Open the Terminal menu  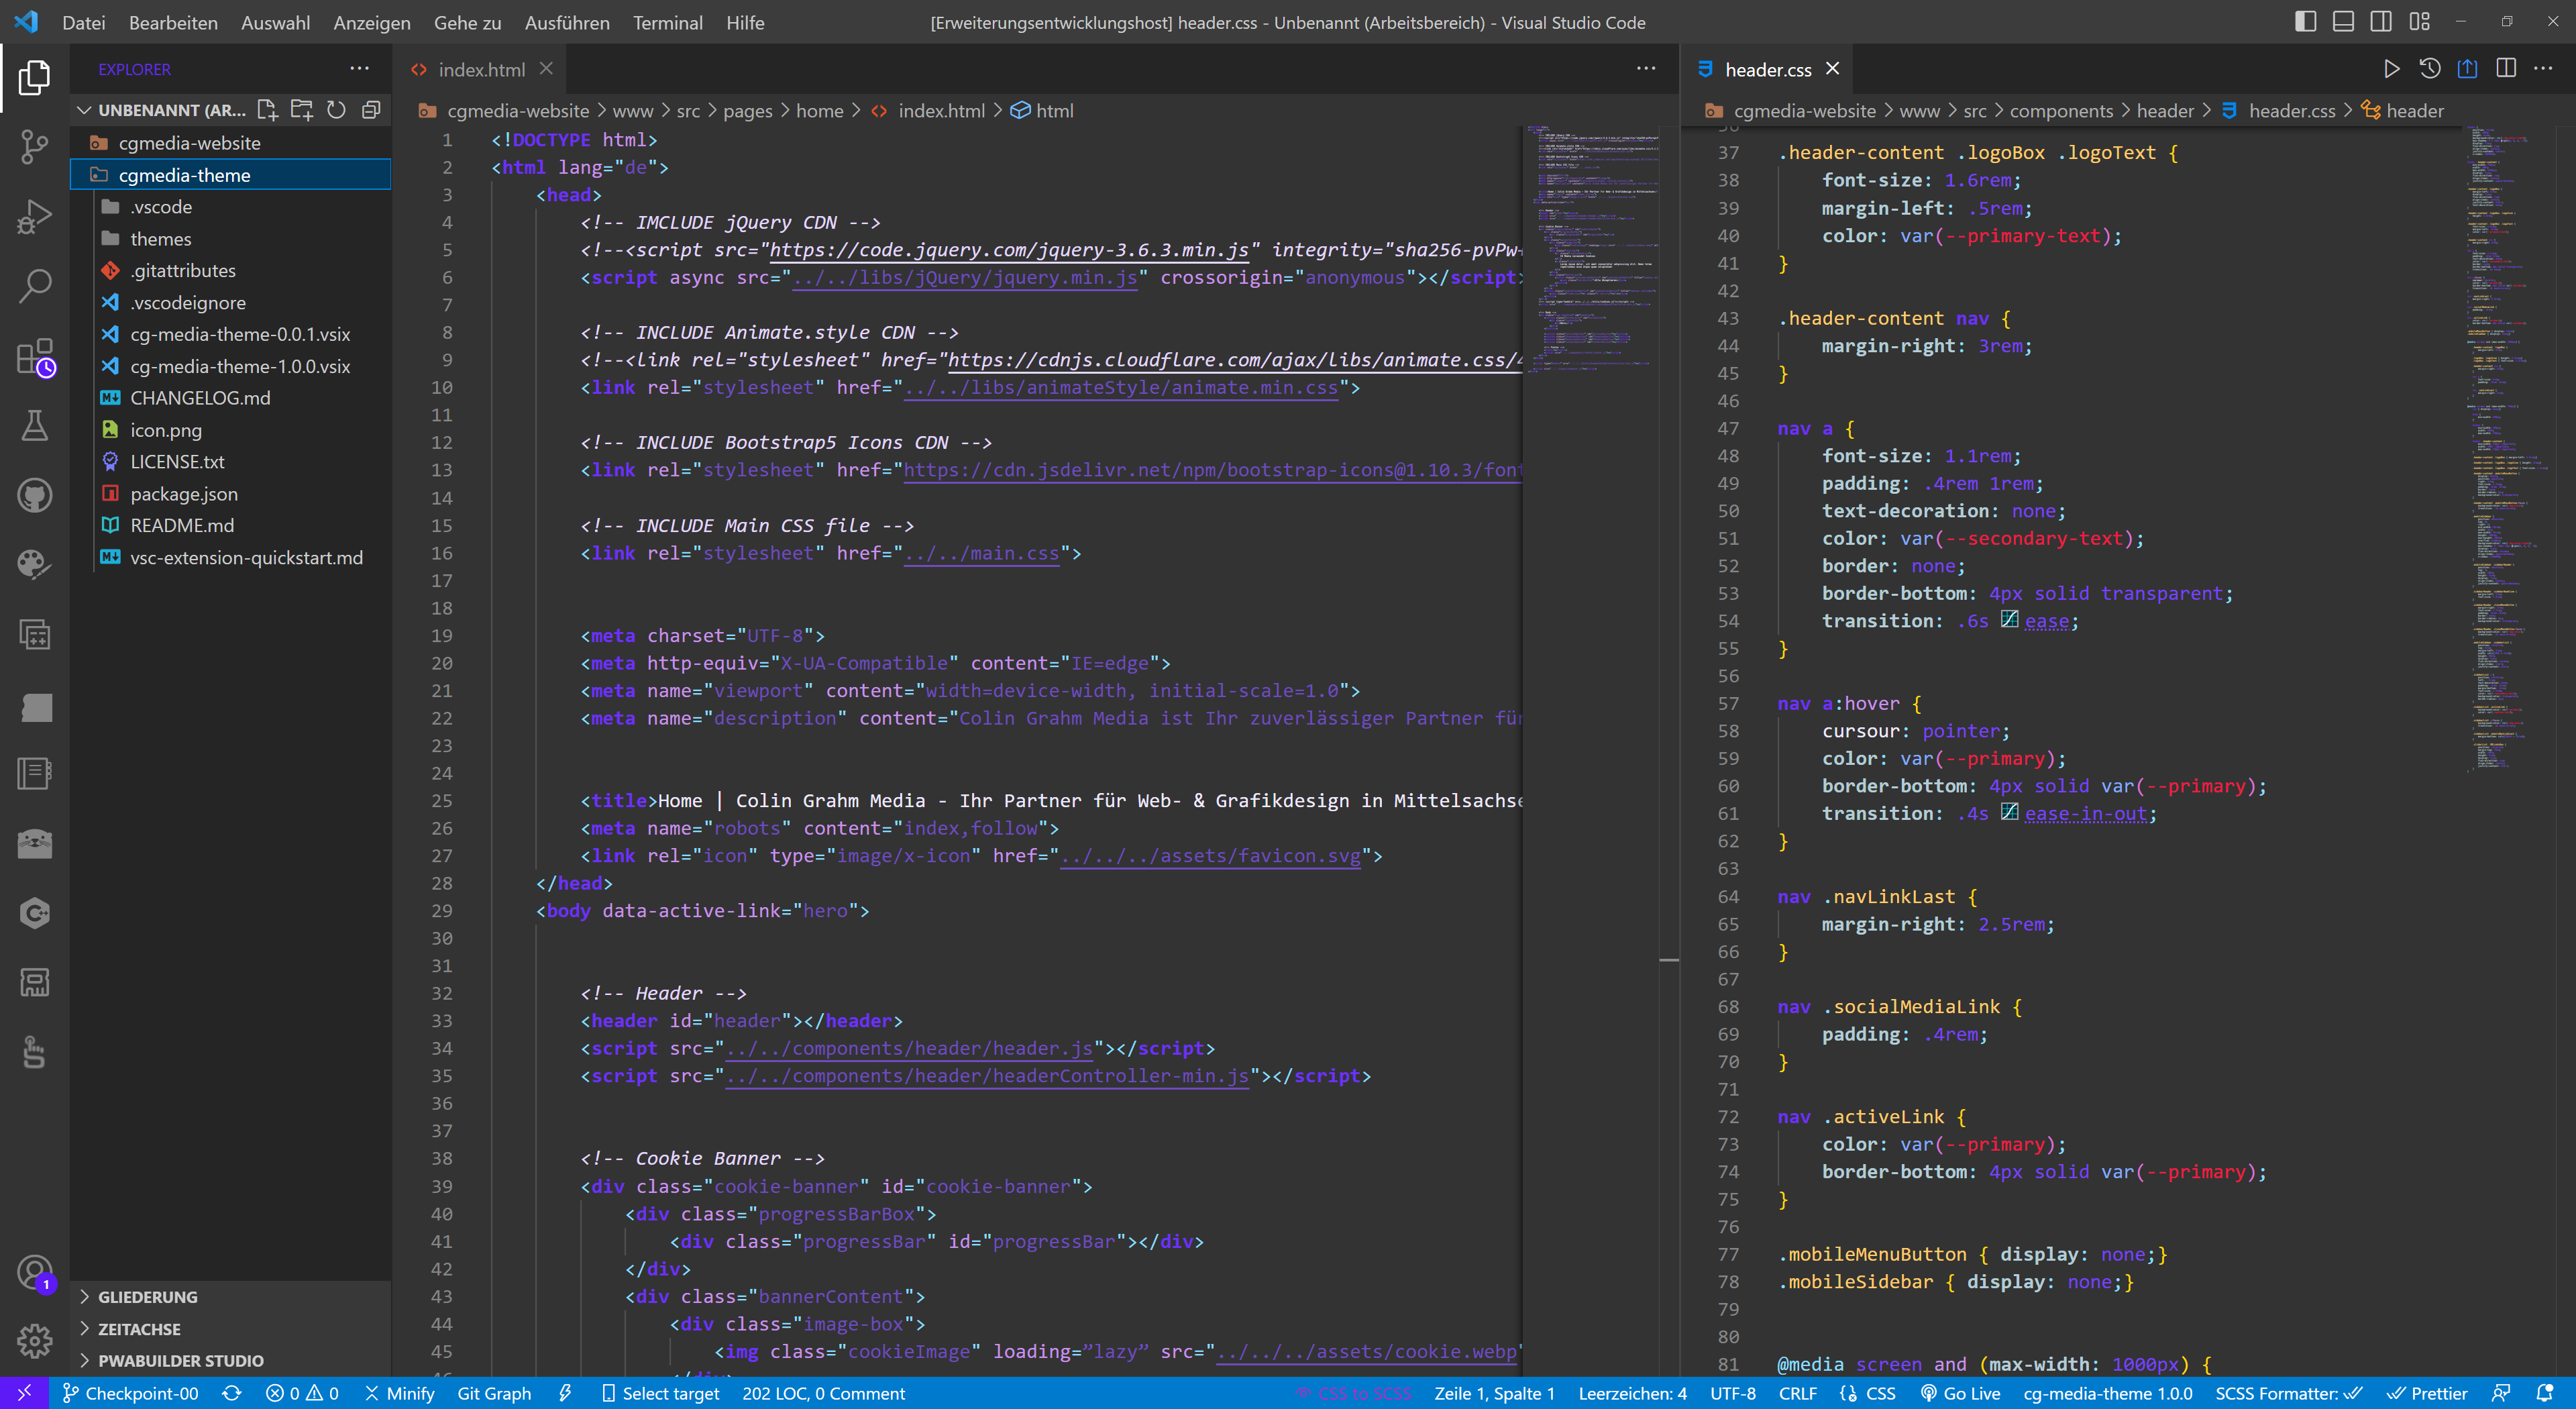[x=668, y=22]
